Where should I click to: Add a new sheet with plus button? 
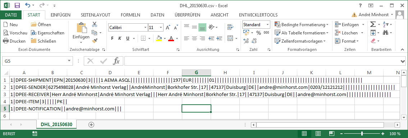pos(91,124)
